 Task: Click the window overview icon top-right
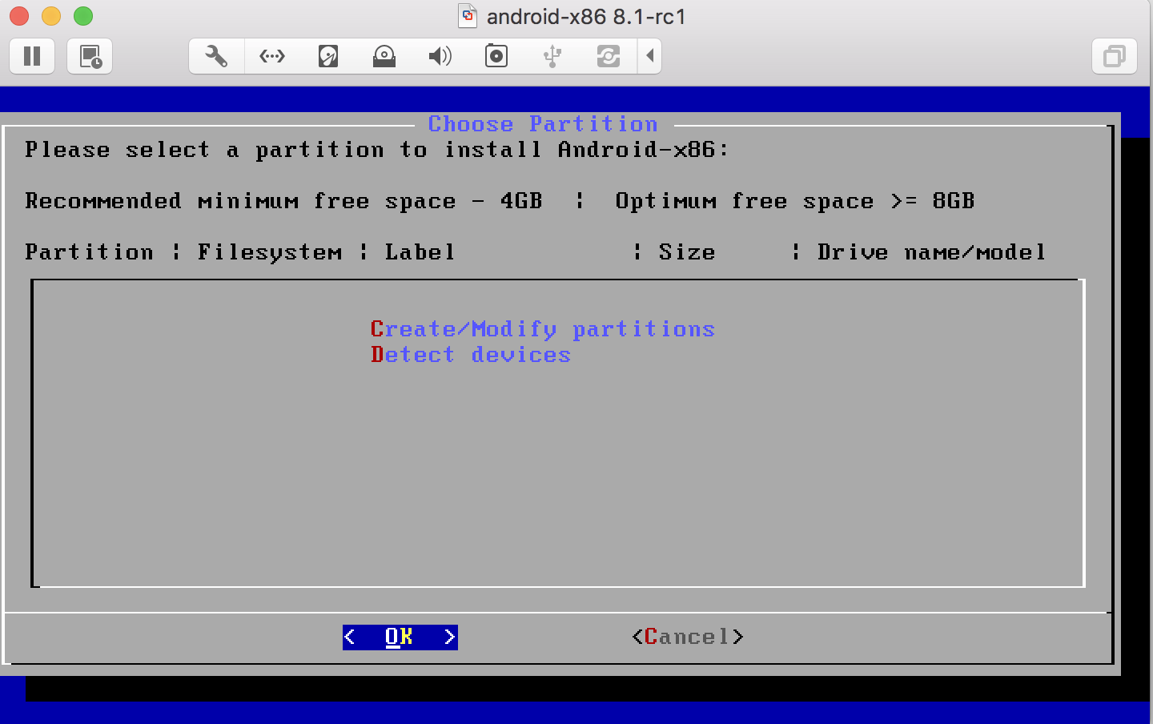coord(1114,56)
